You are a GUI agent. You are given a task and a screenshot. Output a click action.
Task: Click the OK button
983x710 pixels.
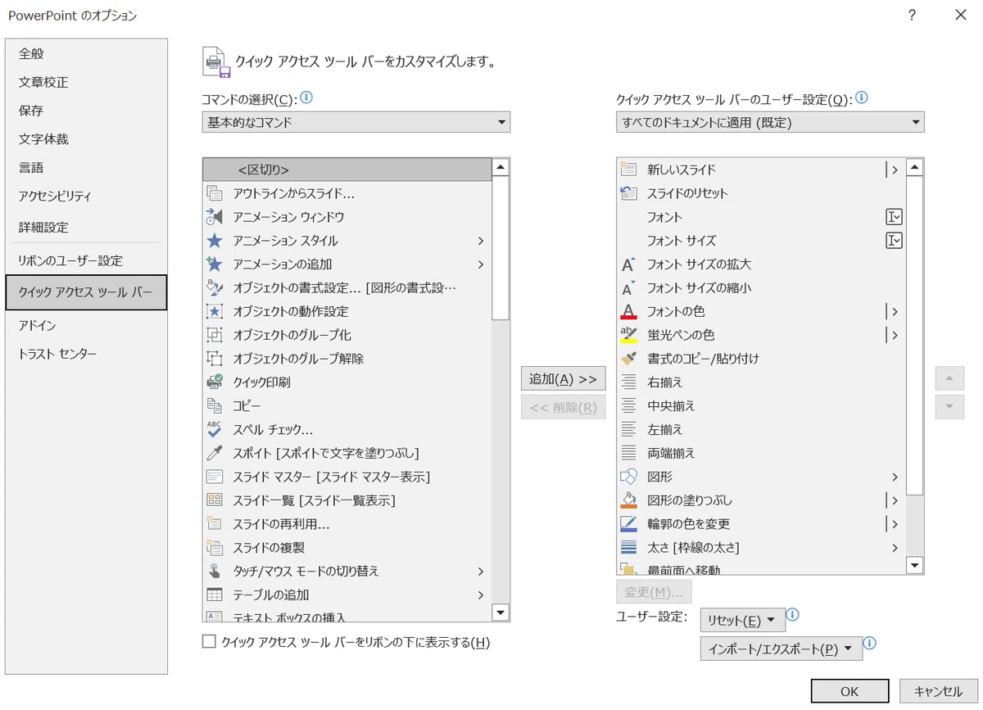click(849, 691)
